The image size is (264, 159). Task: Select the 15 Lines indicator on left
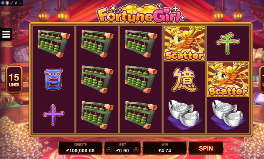coord(14,79)
